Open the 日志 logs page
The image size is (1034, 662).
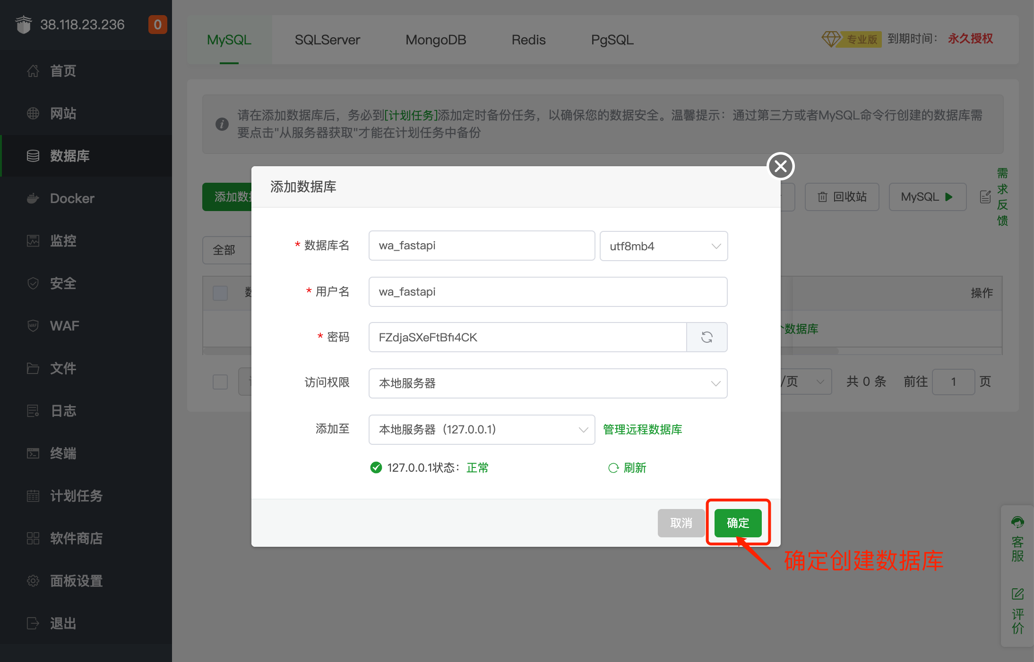click(86, 411)
